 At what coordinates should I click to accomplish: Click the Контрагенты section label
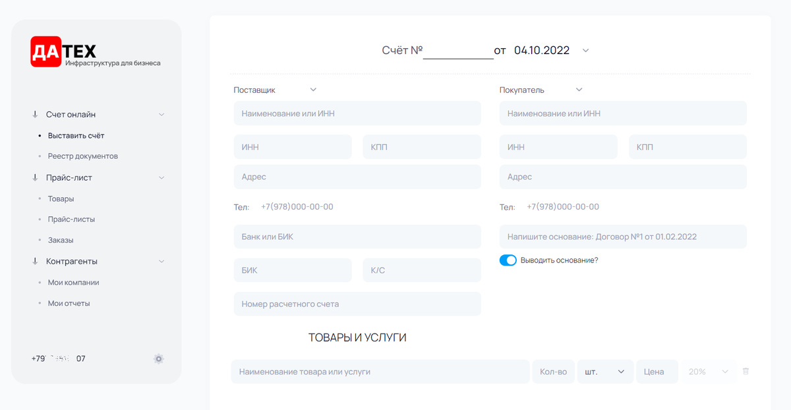click(x=72, y=261)
